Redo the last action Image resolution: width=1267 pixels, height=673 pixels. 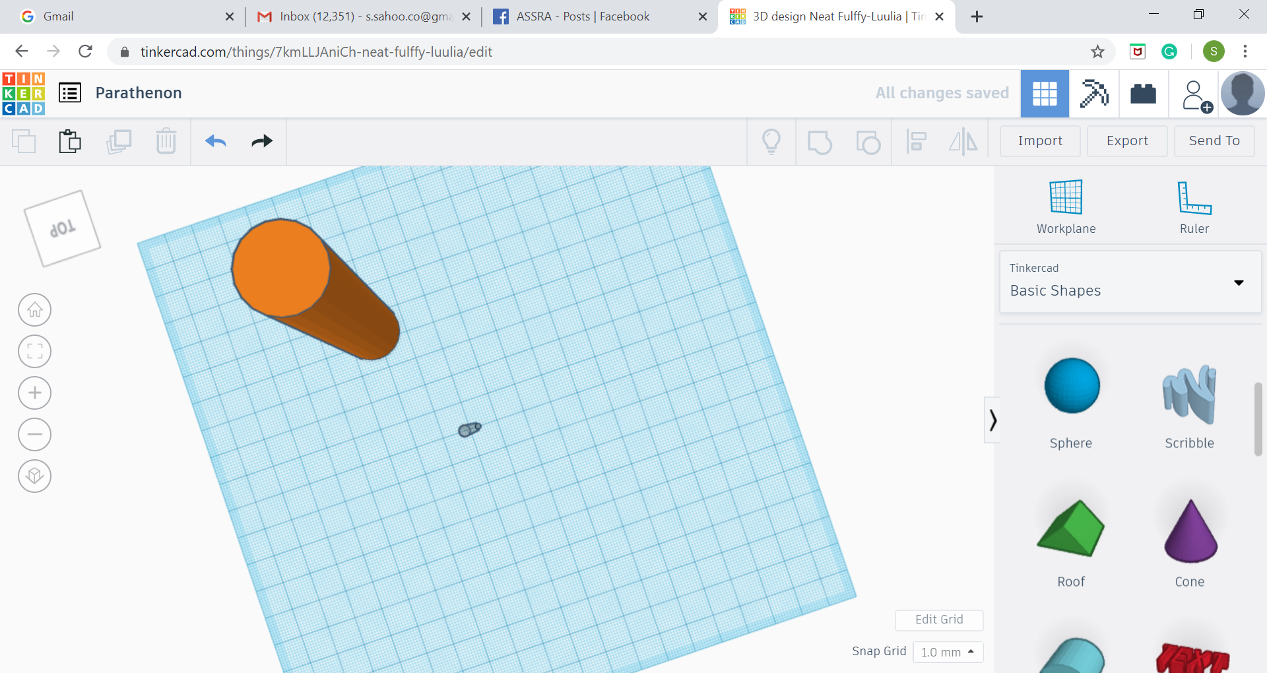click(x=262, y=141)
